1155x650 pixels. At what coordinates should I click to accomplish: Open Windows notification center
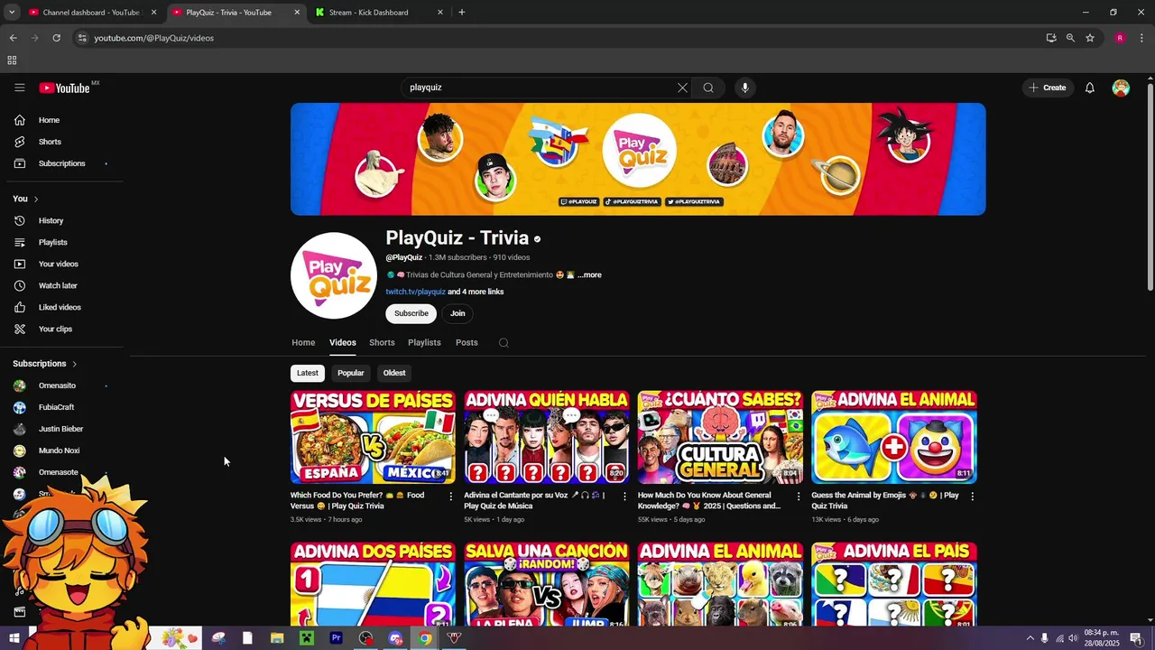pyautogui.click(x=1136, y=637)
